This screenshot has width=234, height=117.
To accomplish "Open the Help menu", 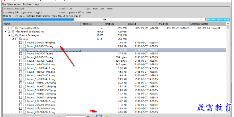I will tap(36, 4).
